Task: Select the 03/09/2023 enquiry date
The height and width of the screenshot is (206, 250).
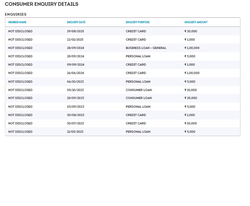Action: click(75, 107)
